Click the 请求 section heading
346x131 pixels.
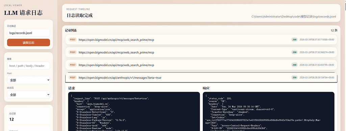pos(72,88)
